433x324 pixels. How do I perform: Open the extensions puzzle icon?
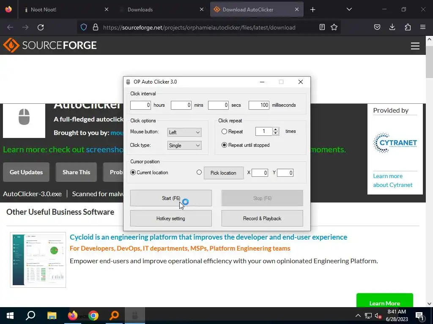click(408, 27)
